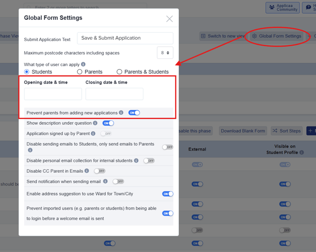316x252 pixels.
Task: Click info icon next to 'Visible on Student Profile'
Action: point(301,152)
